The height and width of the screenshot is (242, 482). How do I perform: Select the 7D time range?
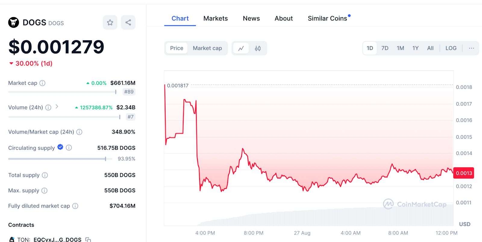(x=385, y=48)
